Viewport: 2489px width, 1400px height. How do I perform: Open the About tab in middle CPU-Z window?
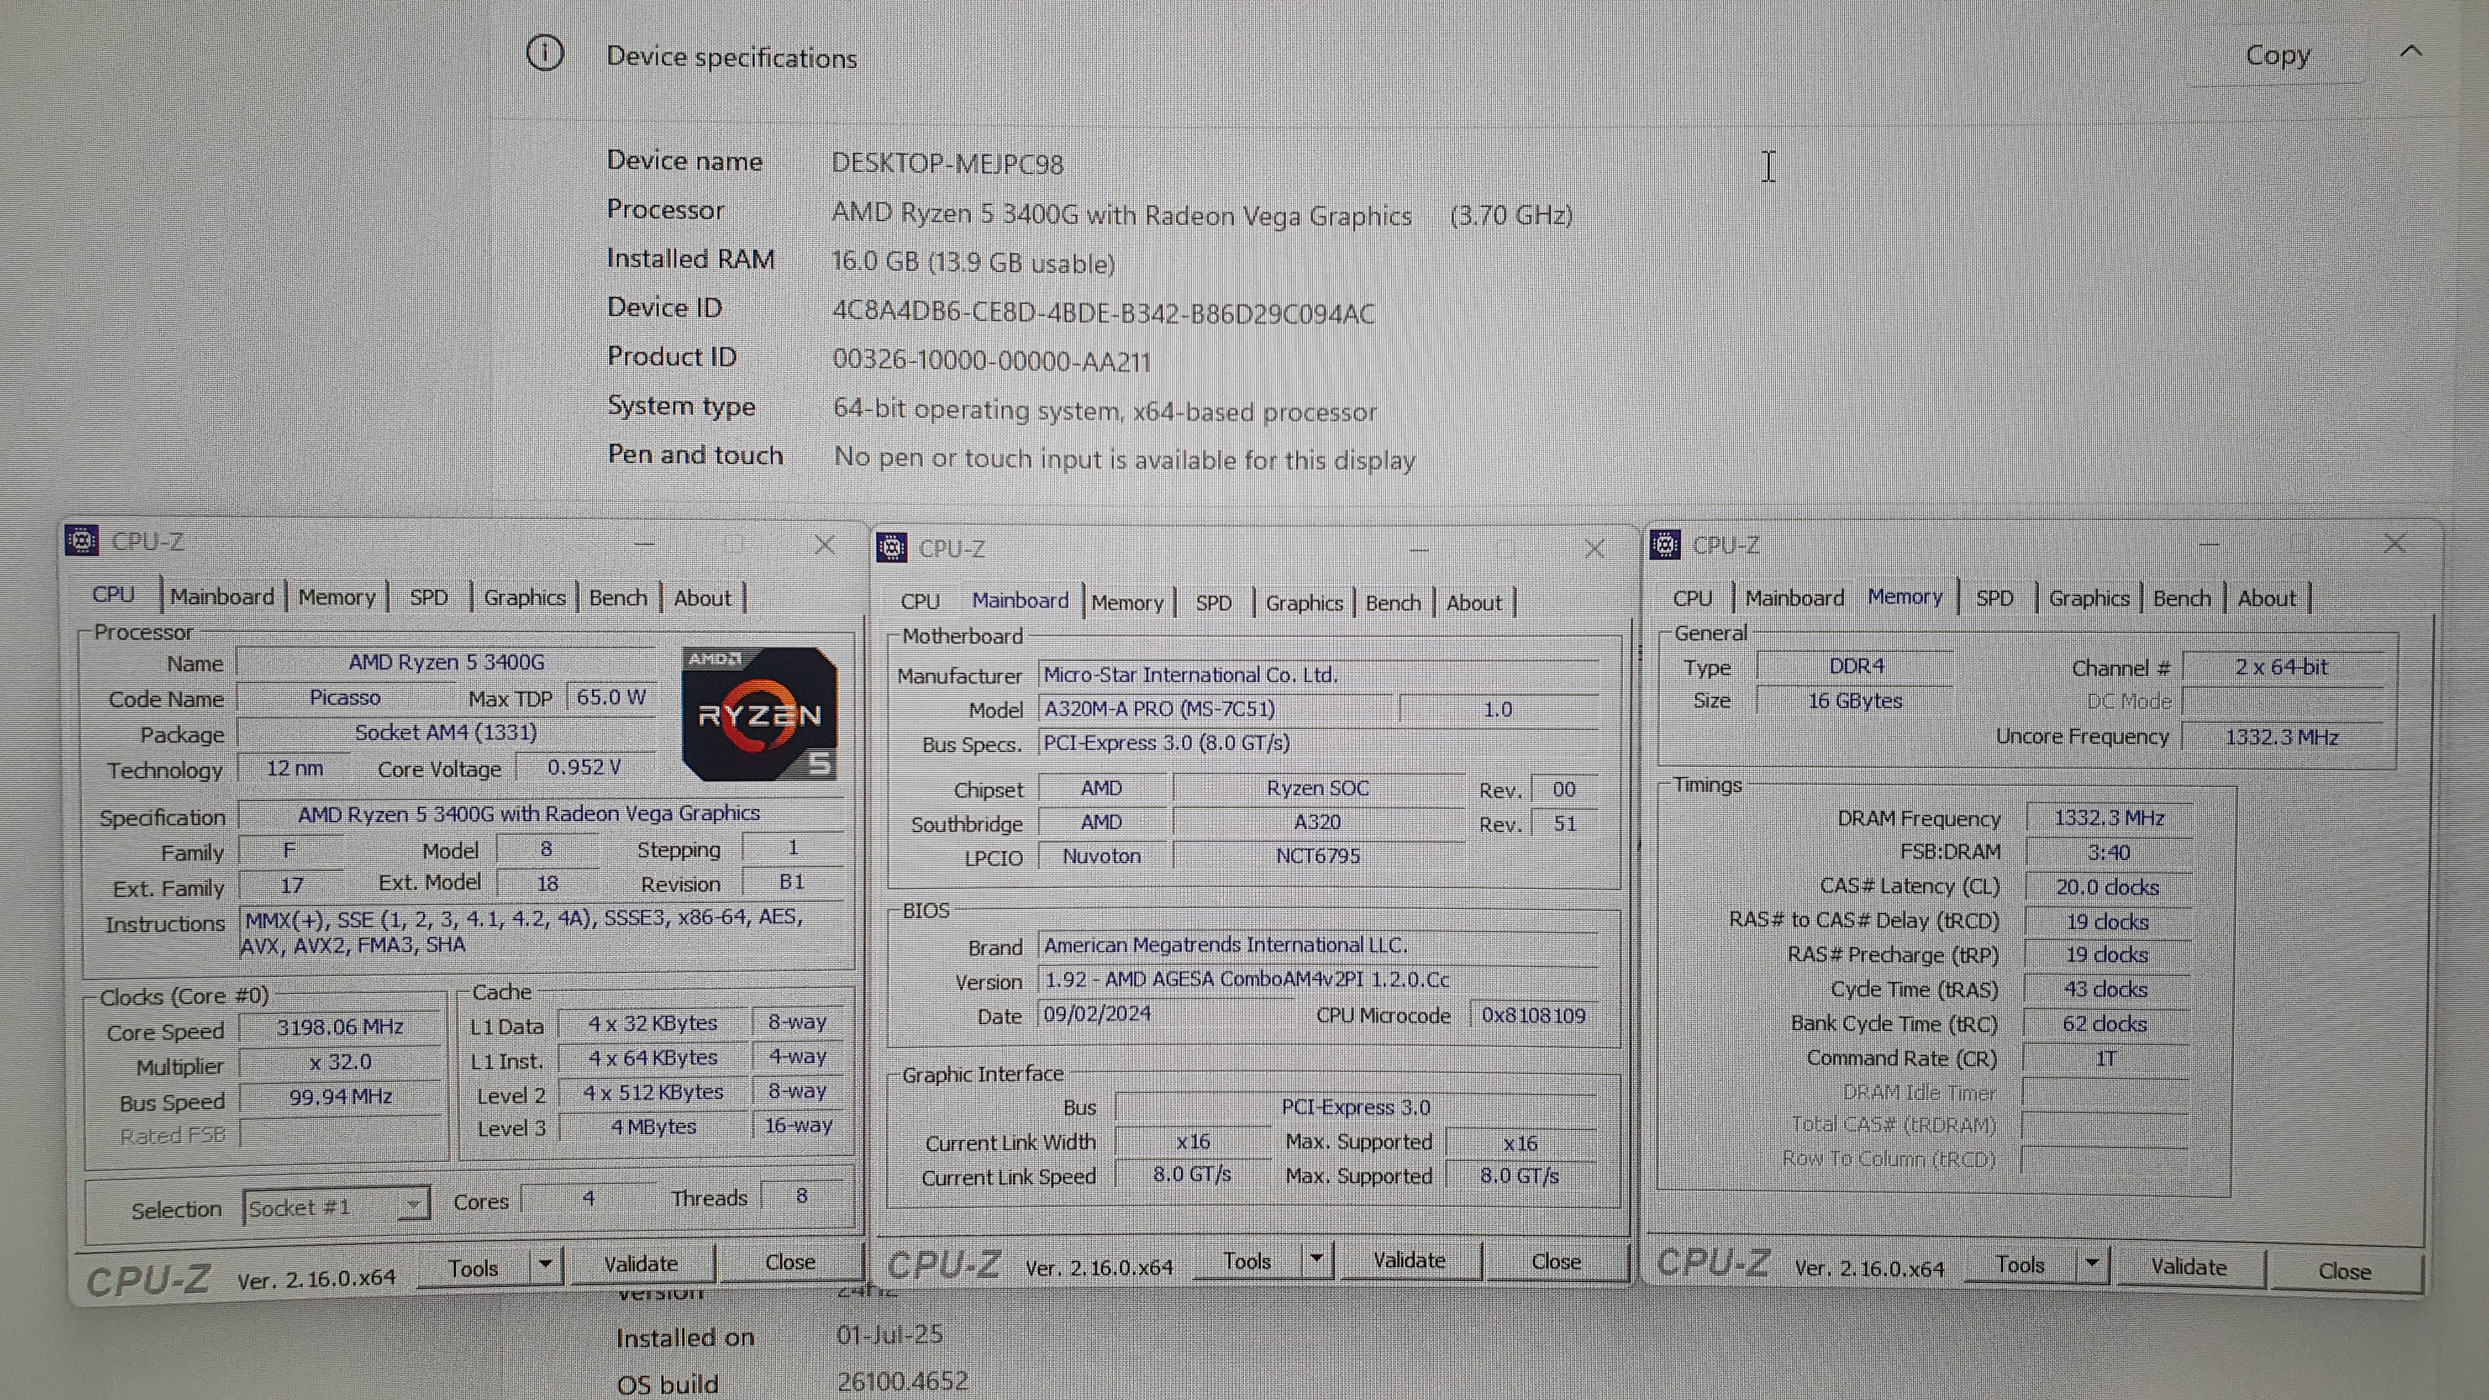pos(1474,603)
